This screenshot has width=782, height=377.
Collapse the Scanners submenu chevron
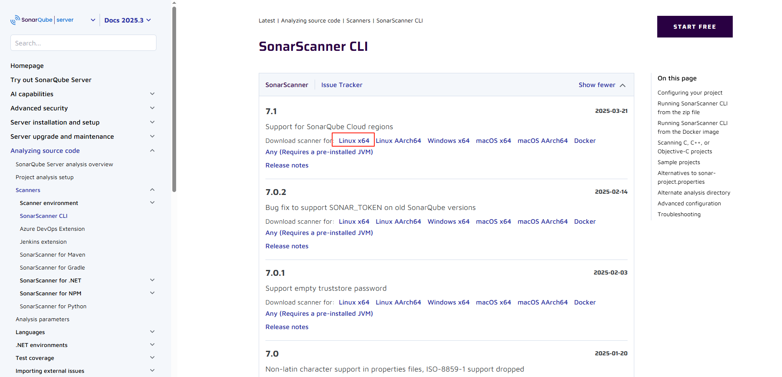click(152, 190)
